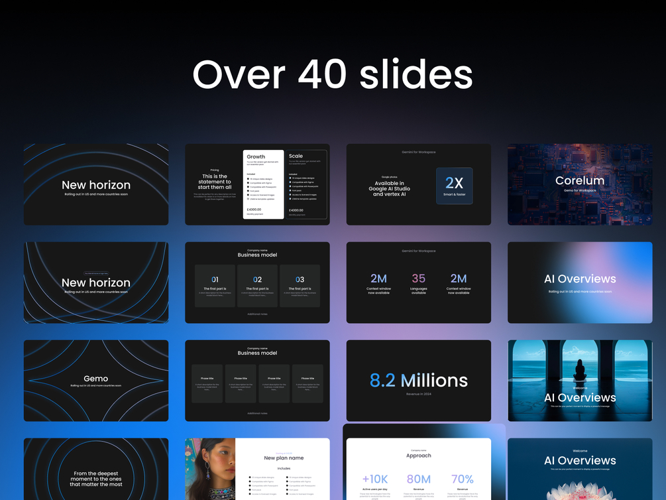
Task: Open the 8.2 Millions revenue slide
Action: [x=419, y=381]
